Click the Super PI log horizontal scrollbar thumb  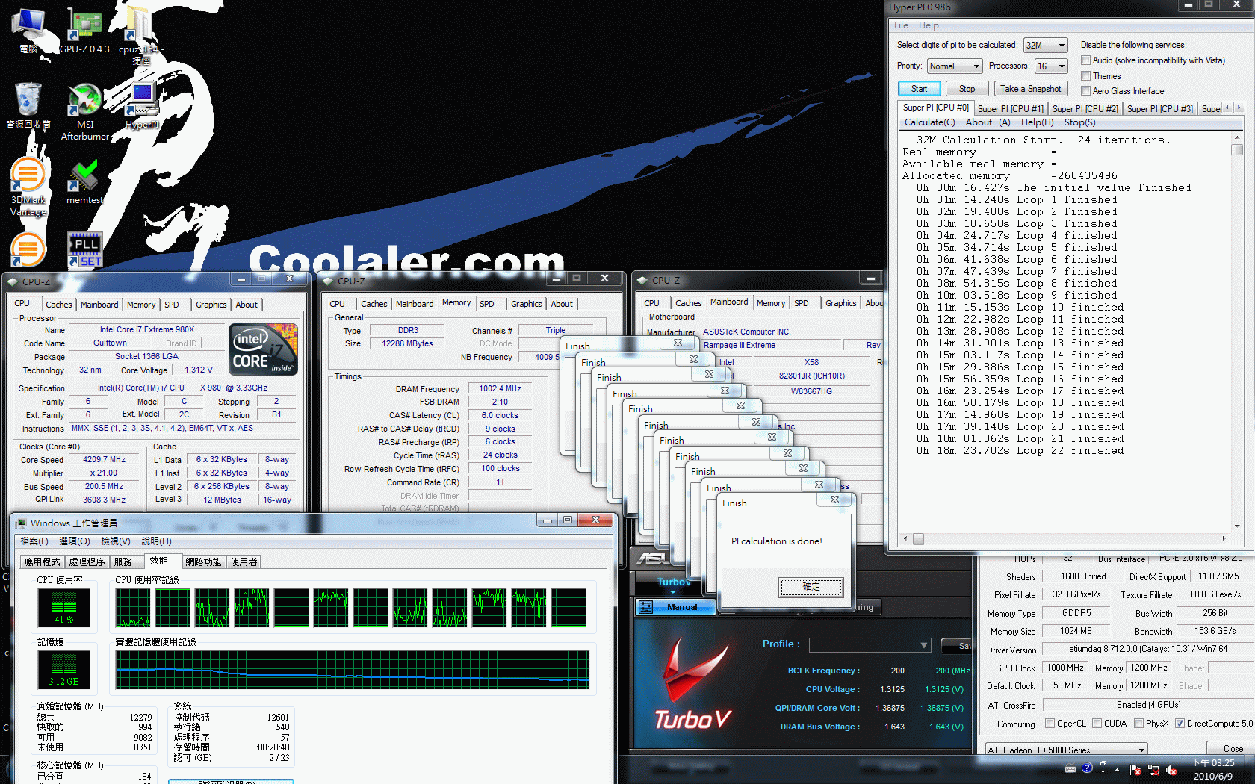point(918,538)
